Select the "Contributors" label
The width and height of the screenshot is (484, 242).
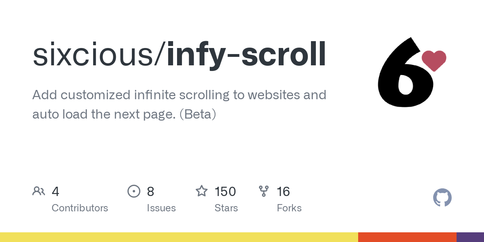pos(80,208)
